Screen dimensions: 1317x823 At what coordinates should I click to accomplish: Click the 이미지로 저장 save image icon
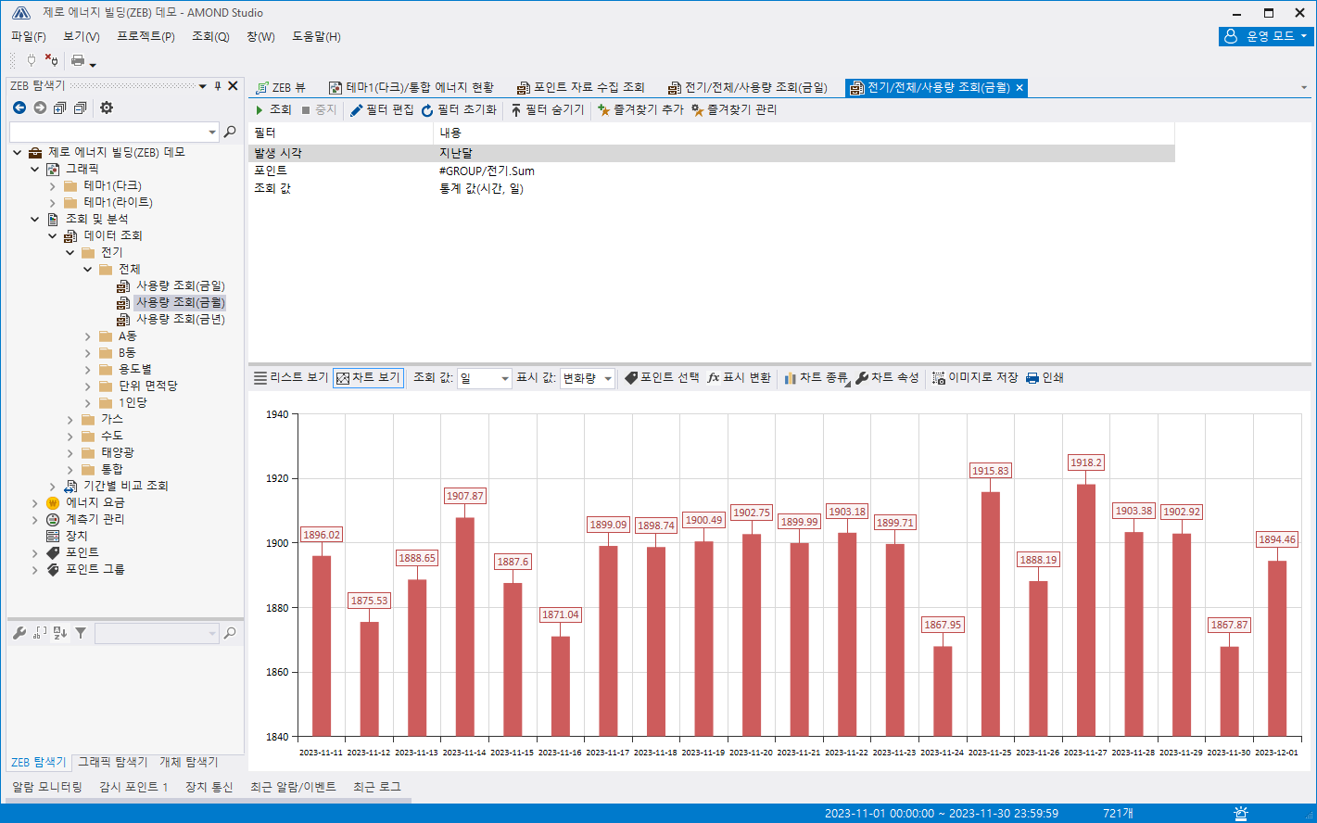[x=975, y=378]
